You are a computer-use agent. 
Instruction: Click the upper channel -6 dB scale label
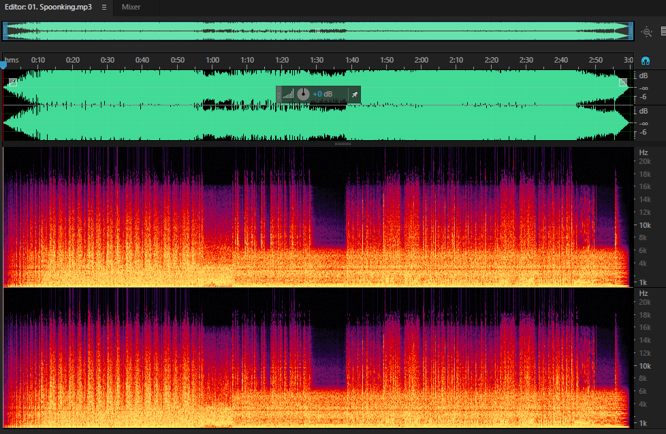644,97
